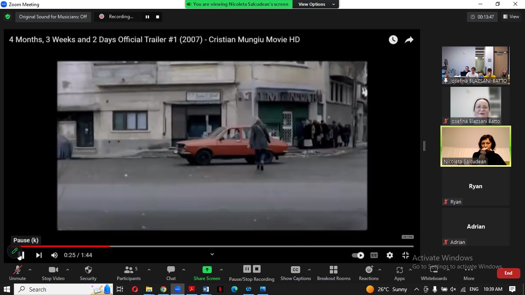Expand the arrow next to Show Captions

coord(309,270)
